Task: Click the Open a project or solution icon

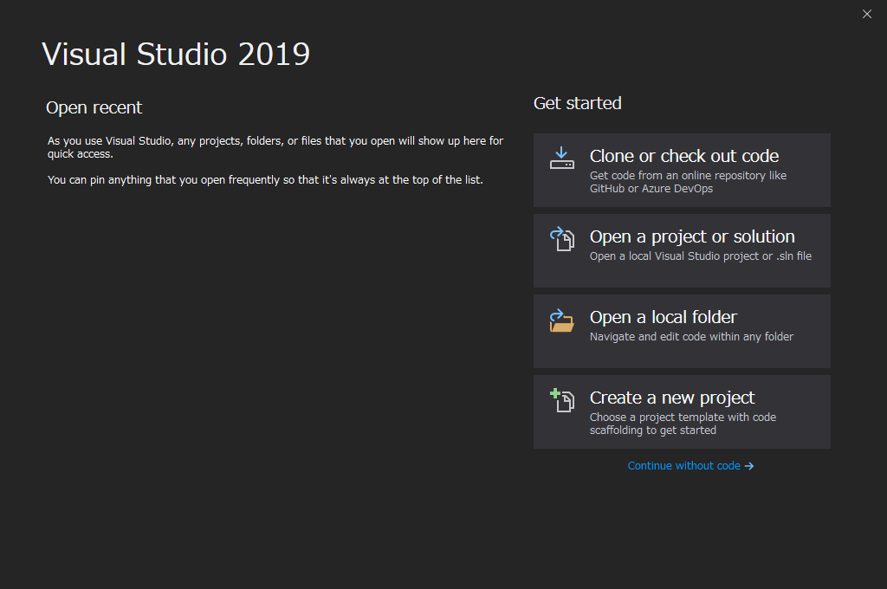Action: tap(561, 239)
